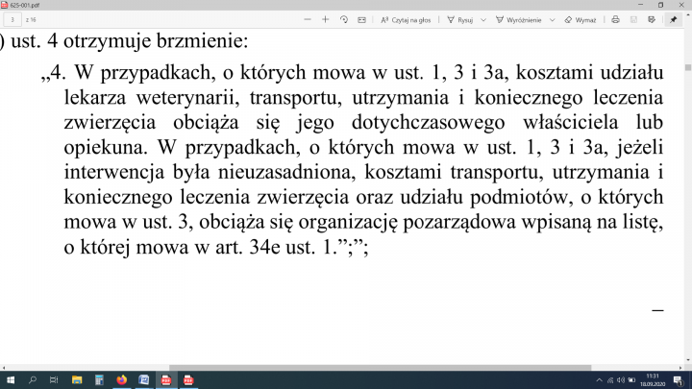Click the word "weterynarii" in the document
Viewport: 692px width, 389px height.
185,97
